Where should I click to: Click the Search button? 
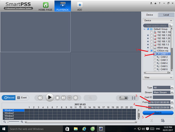158,113
